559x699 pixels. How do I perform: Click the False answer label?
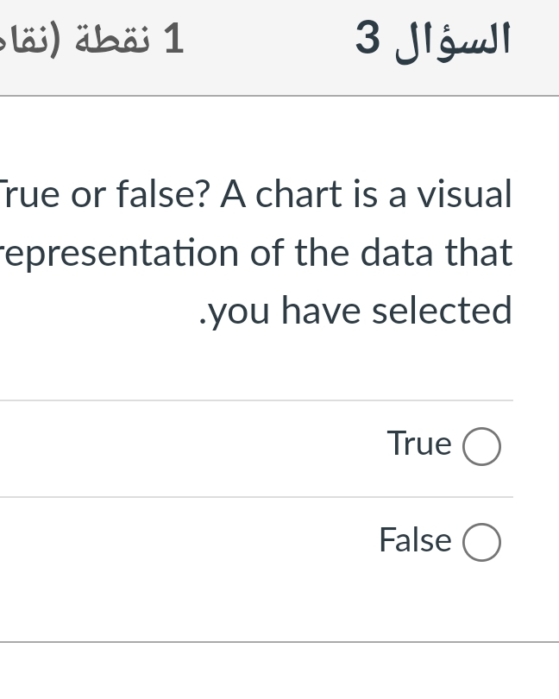pyautogui.click(x=415, y=540)
